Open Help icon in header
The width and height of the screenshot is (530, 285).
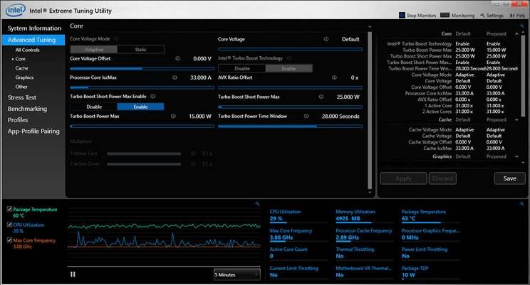click(x=512, y=15)
